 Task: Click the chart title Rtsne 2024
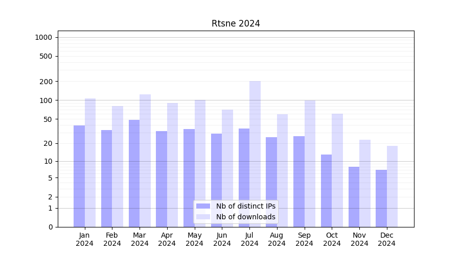(236, 23)
